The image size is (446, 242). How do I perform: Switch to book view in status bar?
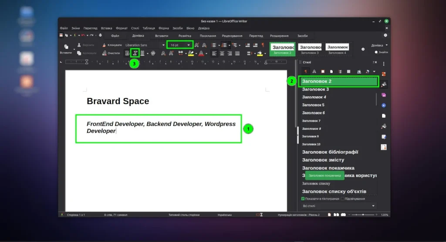pos(343,215)
